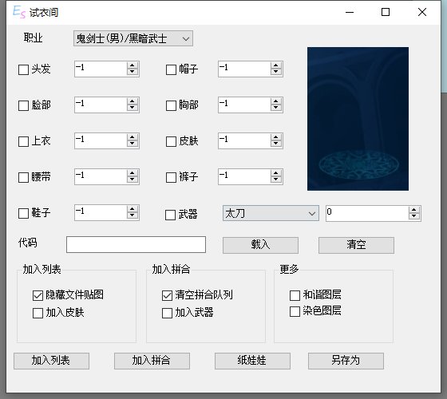Click the 载入 button

point(260,245)
